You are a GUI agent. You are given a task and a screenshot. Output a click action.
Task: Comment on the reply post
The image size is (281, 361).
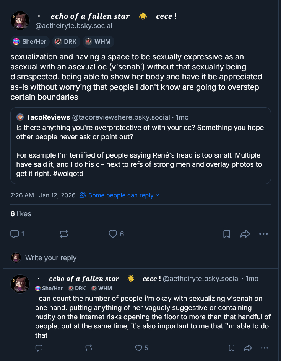[39, 348]
